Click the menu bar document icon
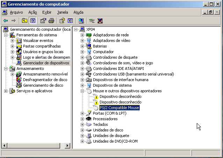 (x=5, y=12)
